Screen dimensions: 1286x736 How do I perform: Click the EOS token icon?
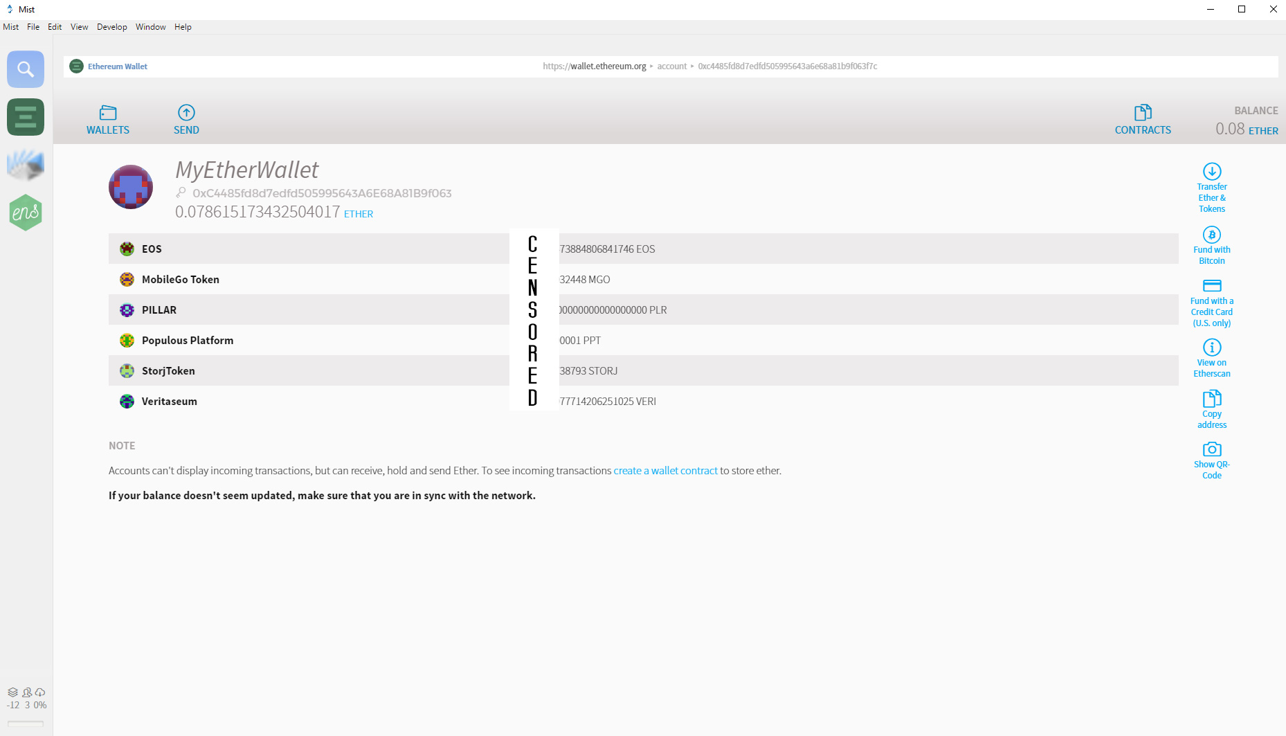click(x=127, y=249)
